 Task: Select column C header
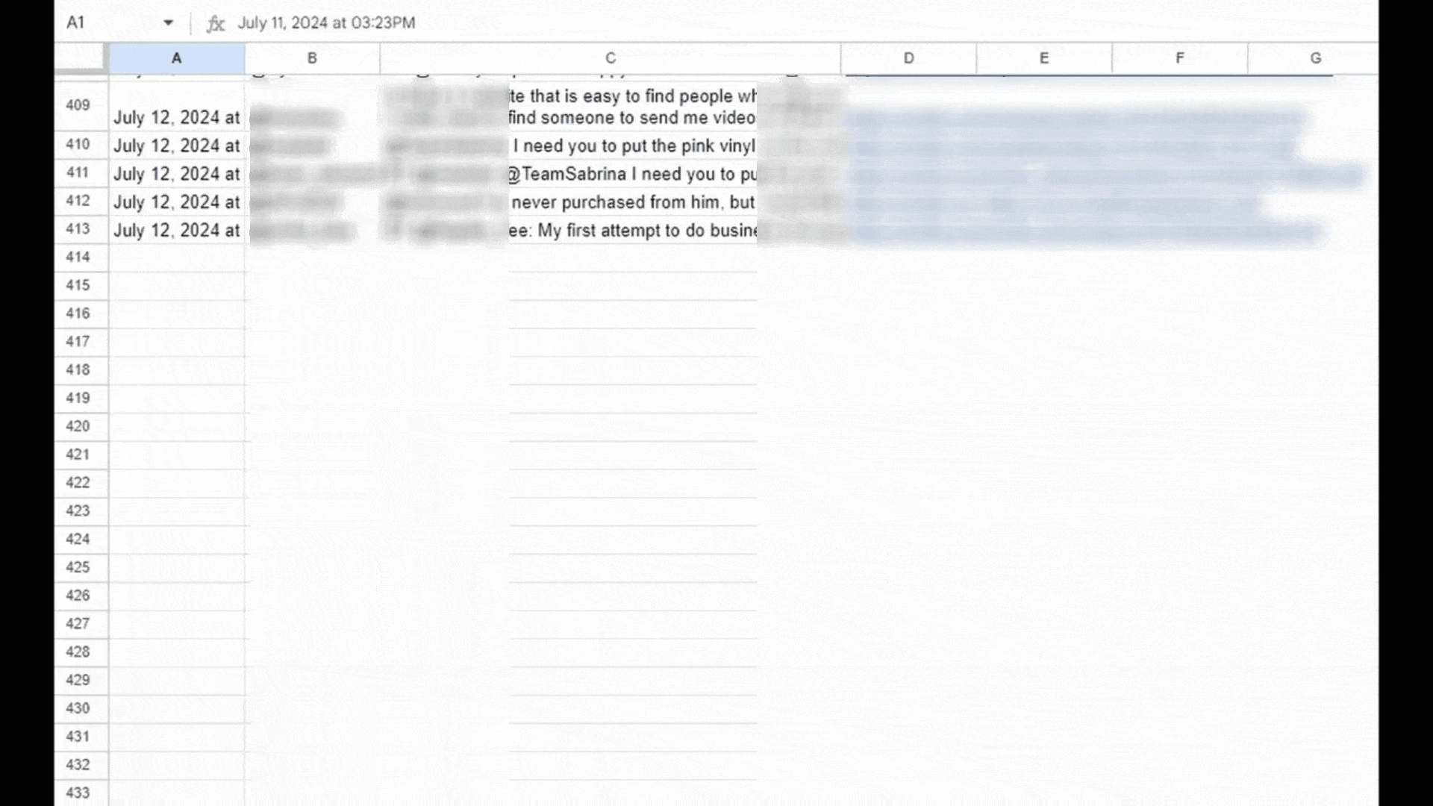(610, 58)
